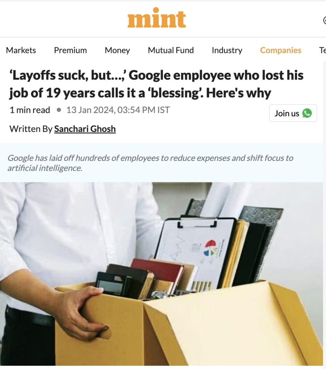Click the '1 min read' label
The height and width of the screenshot is (369, 326).
click(x=30, y=110)
